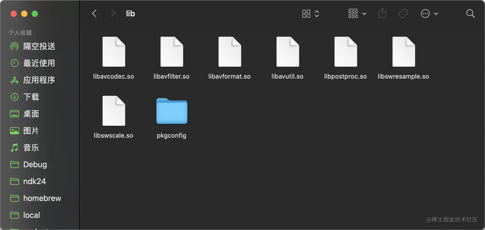Screen dimensions: 485x230
Task: Select the libswresample.so file icon
Action: (x=404, y=52)
